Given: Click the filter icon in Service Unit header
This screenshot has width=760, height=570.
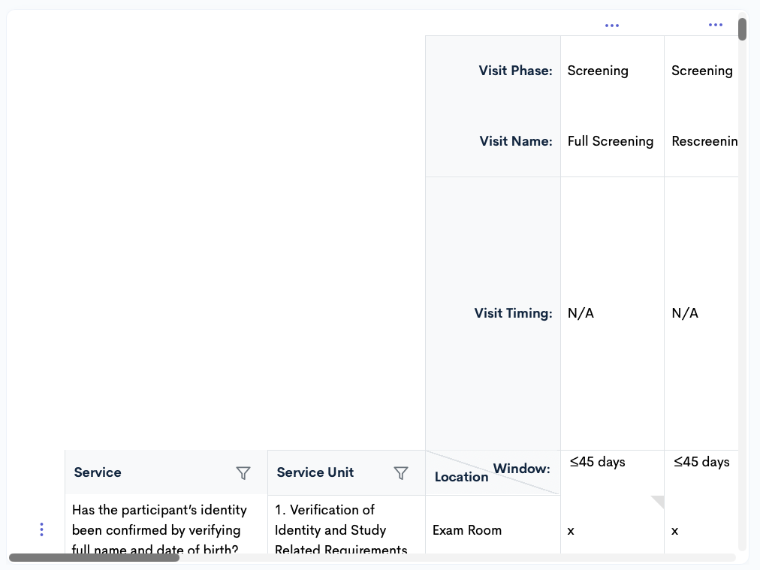Looking at the screenshot, I should point(401,472).
